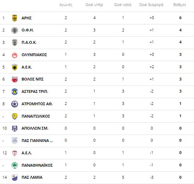Open the ΑΣΤΕΡΑΣ ΤΡΙΠ. team badge
This screenshot has width=194, height=184.
click(x=14, y=91)
